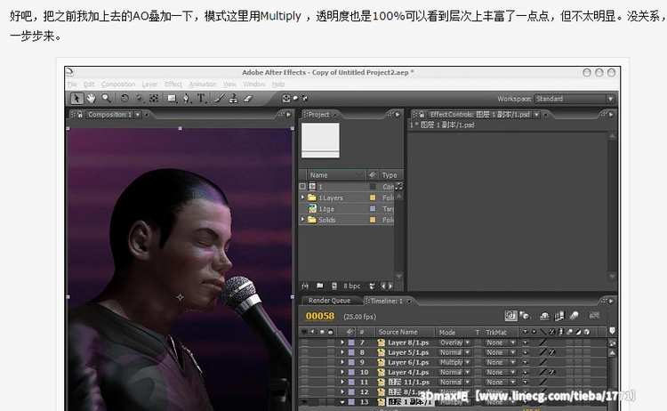This screenshot has height=411, width=667.
Task: Click label color swatch of layer 7
Action: [x=351, y=342]
